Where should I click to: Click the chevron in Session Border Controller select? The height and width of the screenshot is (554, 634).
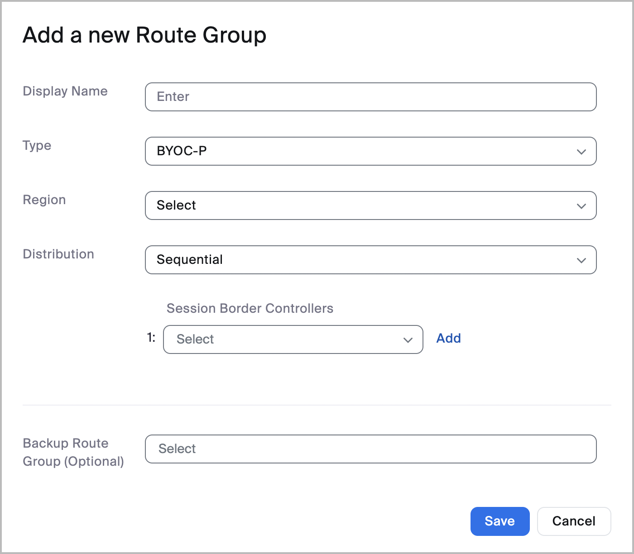408,340
